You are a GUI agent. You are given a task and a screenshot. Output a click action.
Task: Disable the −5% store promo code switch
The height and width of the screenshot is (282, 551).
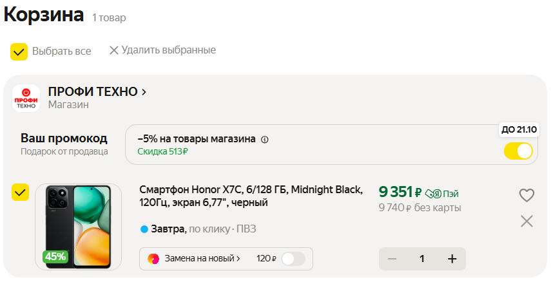[x=518, y=151]
